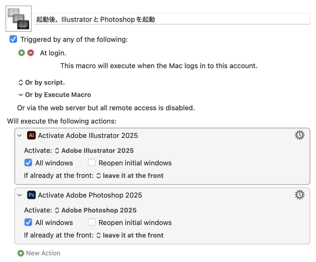Screen dimensions: 316x262
Task: Open the gear menu on the Illustrator action
Action: pyautogui.click(x=299, y=135)
